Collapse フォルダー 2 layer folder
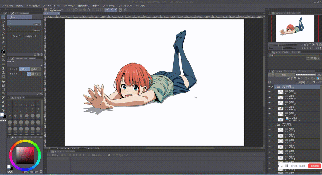 pyautogui.click(x=275, y=87)
